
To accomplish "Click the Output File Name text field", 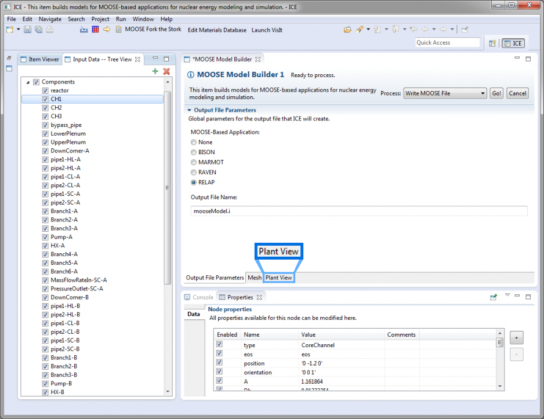I will click(359, 212).
